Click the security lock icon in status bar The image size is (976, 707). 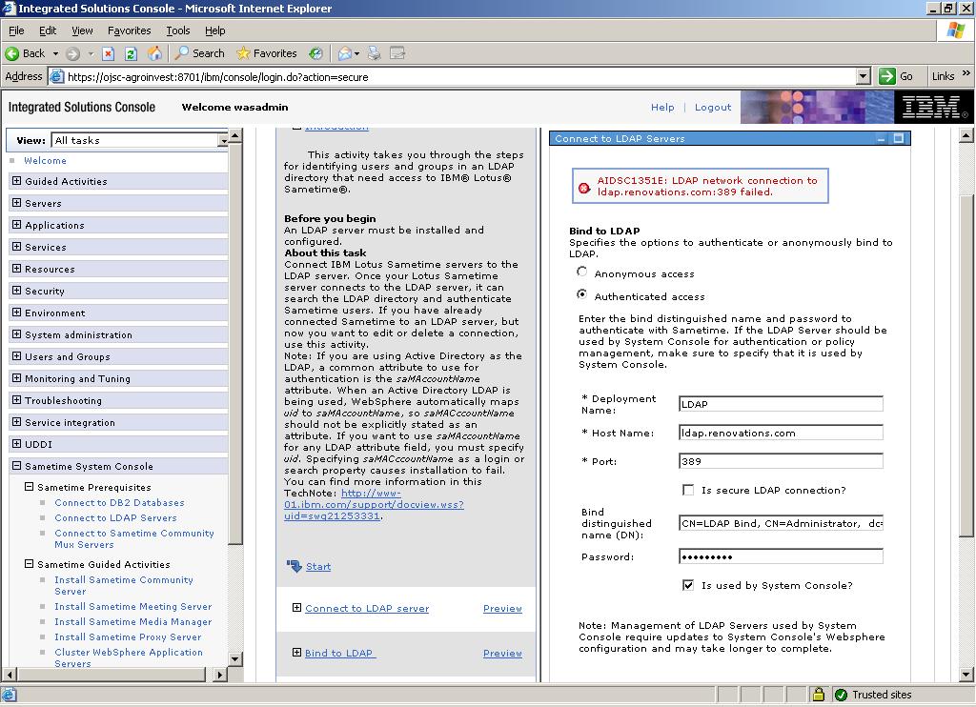pyautogui.click(x=819, y=694)
